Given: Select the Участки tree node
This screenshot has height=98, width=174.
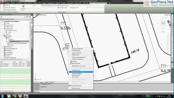Looking at the screenshot, I should pyautogui.click(x=11, y=45).
